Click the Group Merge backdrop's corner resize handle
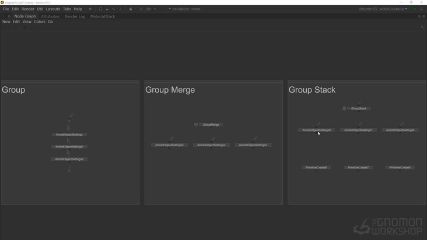Image resolution: width=427 pixels, height=240 pixels. (x=281, y=203)
